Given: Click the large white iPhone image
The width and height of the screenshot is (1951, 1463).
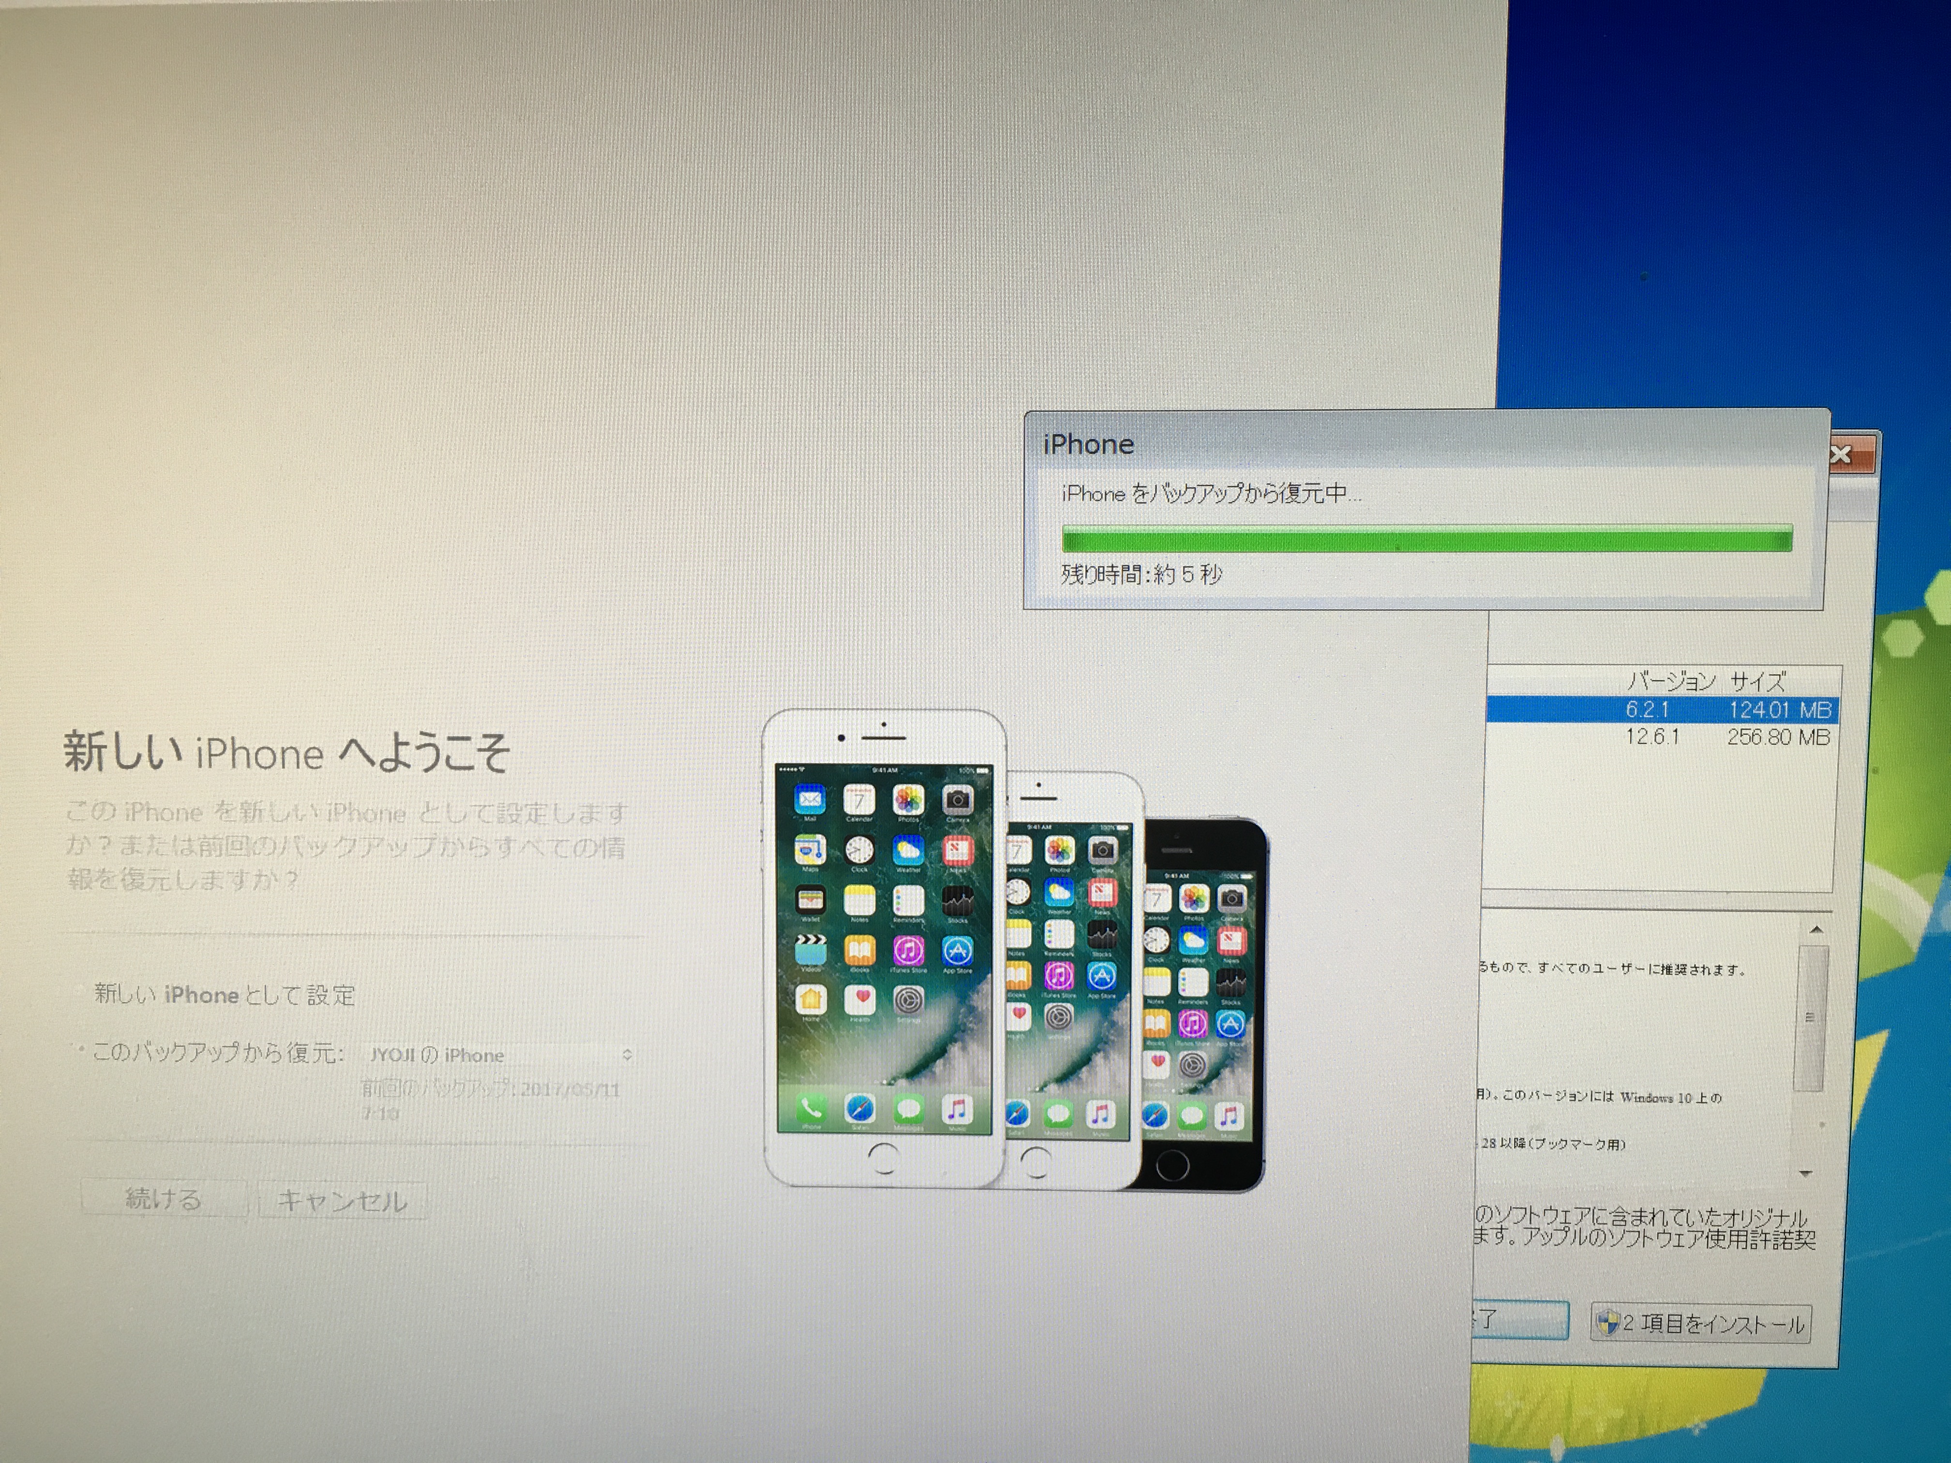Looking at the screenshot, I should click(x=884, y=948).
